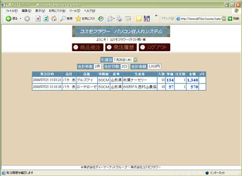The image size is (242, 176).
Task: Click the ログアウト button
Action: [154, 47]
